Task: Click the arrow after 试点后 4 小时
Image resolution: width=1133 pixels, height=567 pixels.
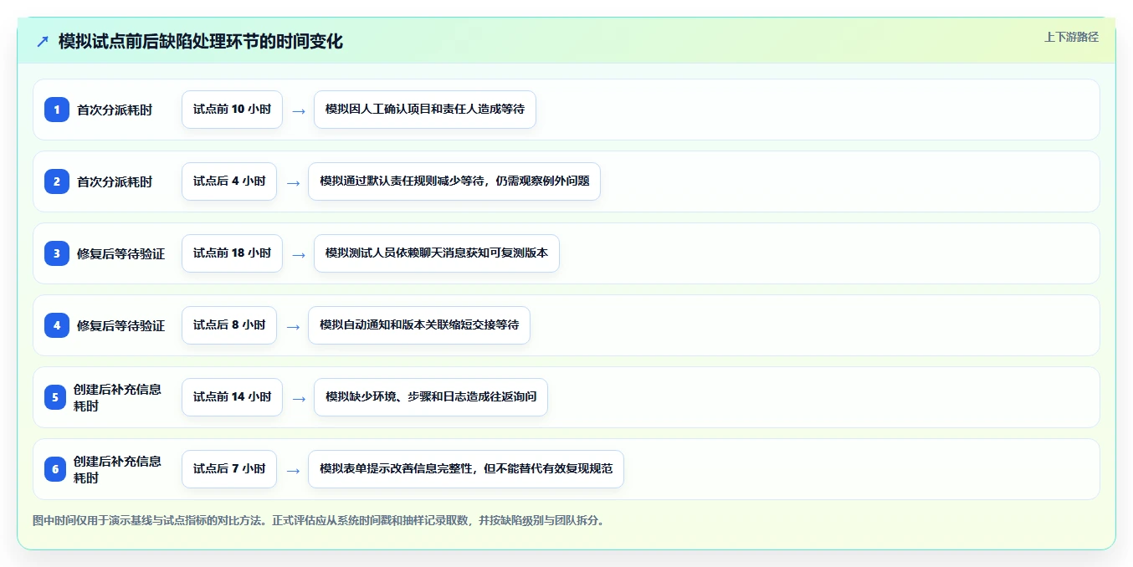Action: click(x=293, y=182)
